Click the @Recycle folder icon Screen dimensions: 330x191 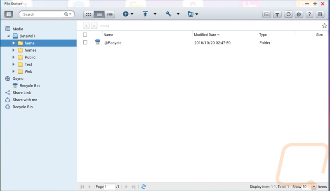coord(98,42)
